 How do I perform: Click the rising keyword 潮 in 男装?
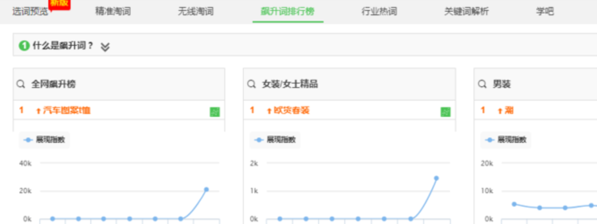(x=508, y=110)
